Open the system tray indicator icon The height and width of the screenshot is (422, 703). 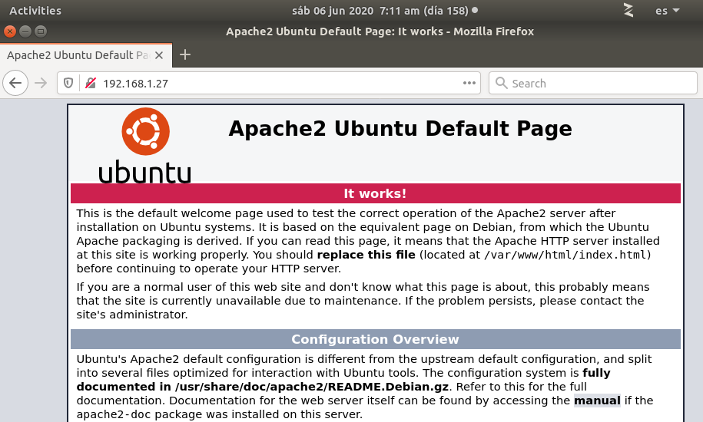(628, 10)
